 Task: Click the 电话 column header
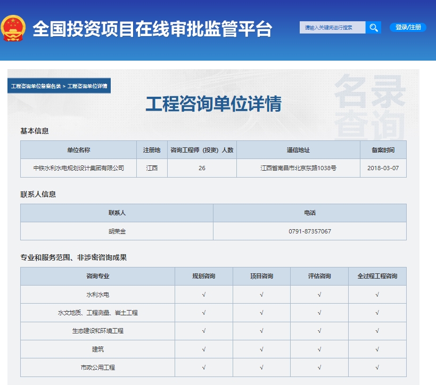point(310,213)
